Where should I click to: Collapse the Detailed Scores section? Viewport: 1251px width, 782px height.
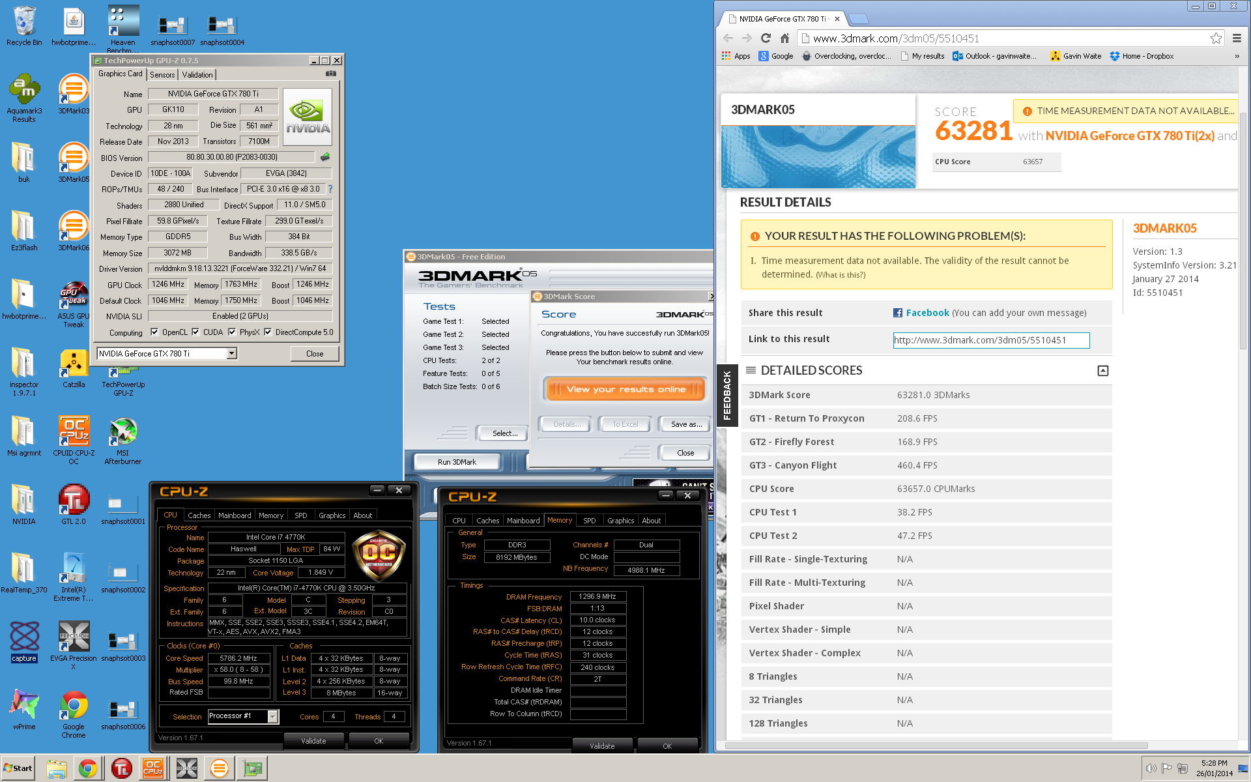[1102, 371]
